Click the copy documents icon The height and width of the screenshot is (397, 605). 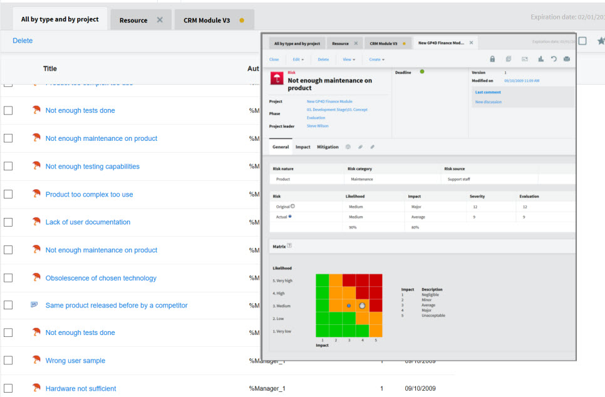[509, 59]
